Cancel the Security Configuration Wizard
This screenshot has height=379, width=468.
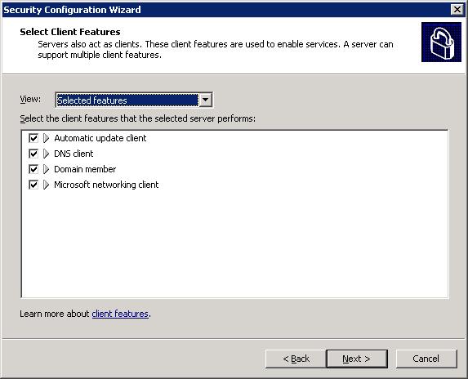(x=426, y=359)
